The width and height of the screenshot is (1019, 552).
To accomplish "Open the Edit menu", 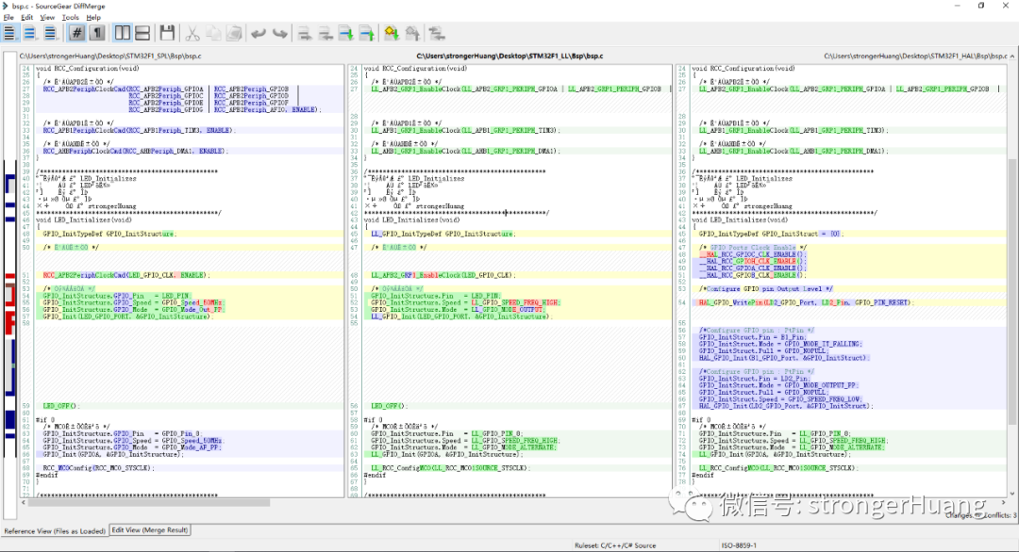I will pos(26,18).
